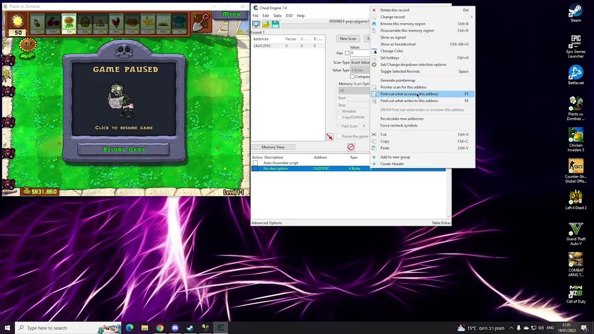Open the Scan Type dropdown
This screenshot has width=594, height=334.
pyautogui.click(x=361, y=63)
